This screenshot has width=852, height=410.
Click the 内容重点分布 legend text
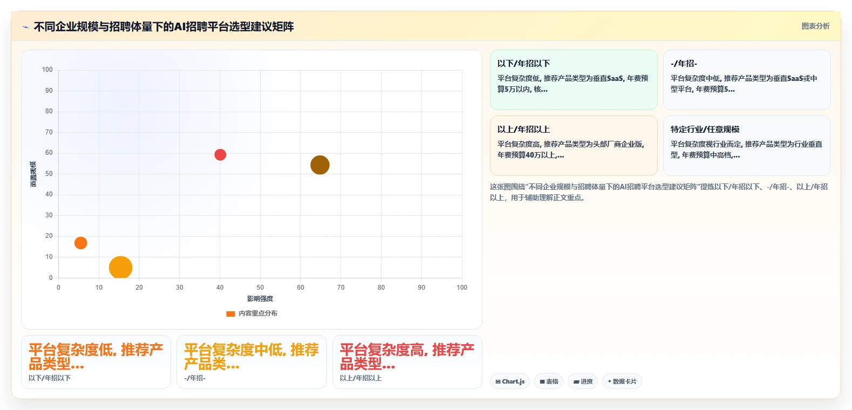click(x=258, y=313)
